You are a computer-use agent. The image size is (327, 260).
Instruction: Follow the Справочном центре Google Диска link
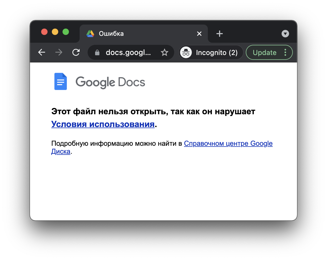click(228, 144)
